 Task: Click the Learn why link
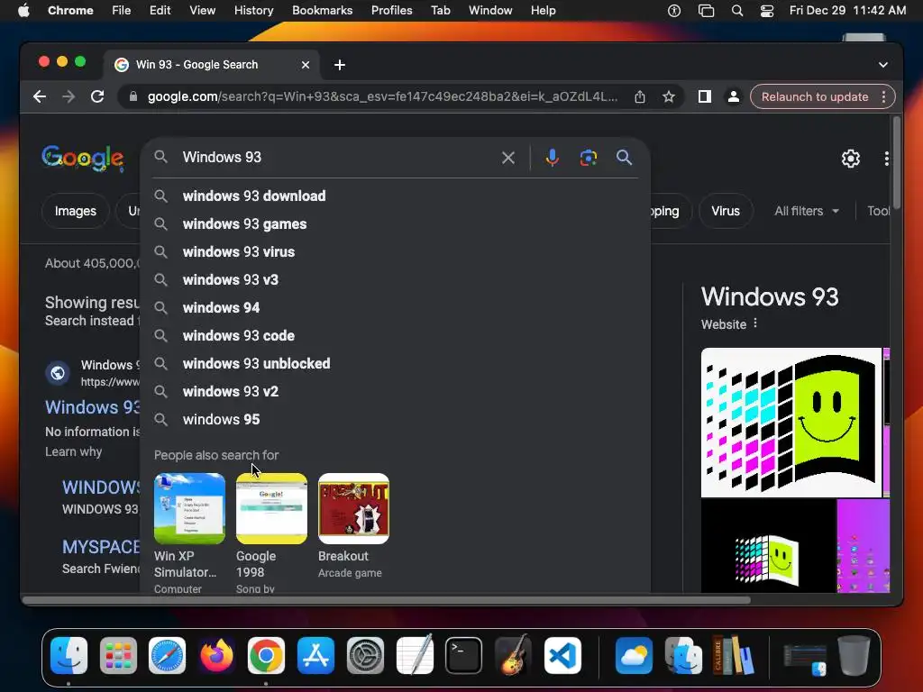tap(74, 451)
